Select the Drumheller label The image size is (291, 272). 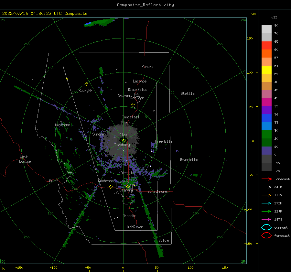tap(189, 159)
